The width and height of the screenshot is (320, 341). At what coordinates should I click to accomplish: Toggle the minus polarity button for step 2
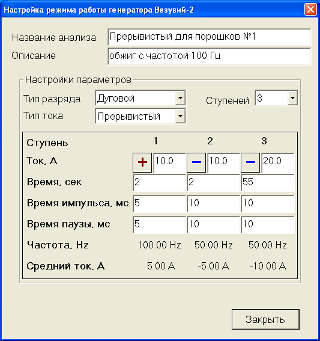click(x=196, y=162)
